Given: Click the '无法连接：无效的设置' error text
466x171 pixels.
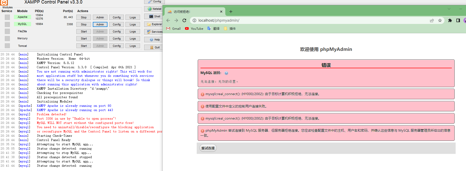Looking at the screenshot, I should (219, 82).
